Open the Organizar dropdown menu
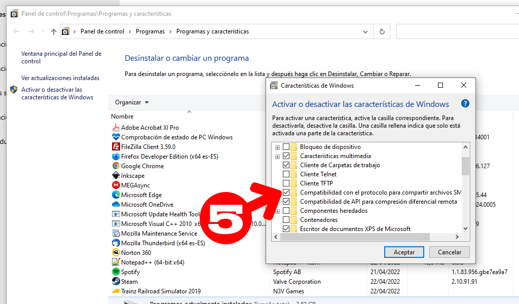The width and height of the screenshot is (519, 304). (132, 102)
